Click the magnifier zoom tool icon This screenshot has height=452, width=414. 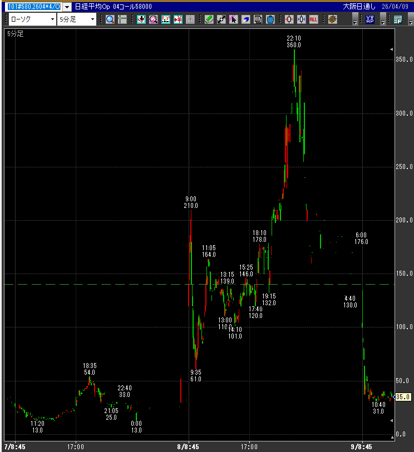[110, 19]
